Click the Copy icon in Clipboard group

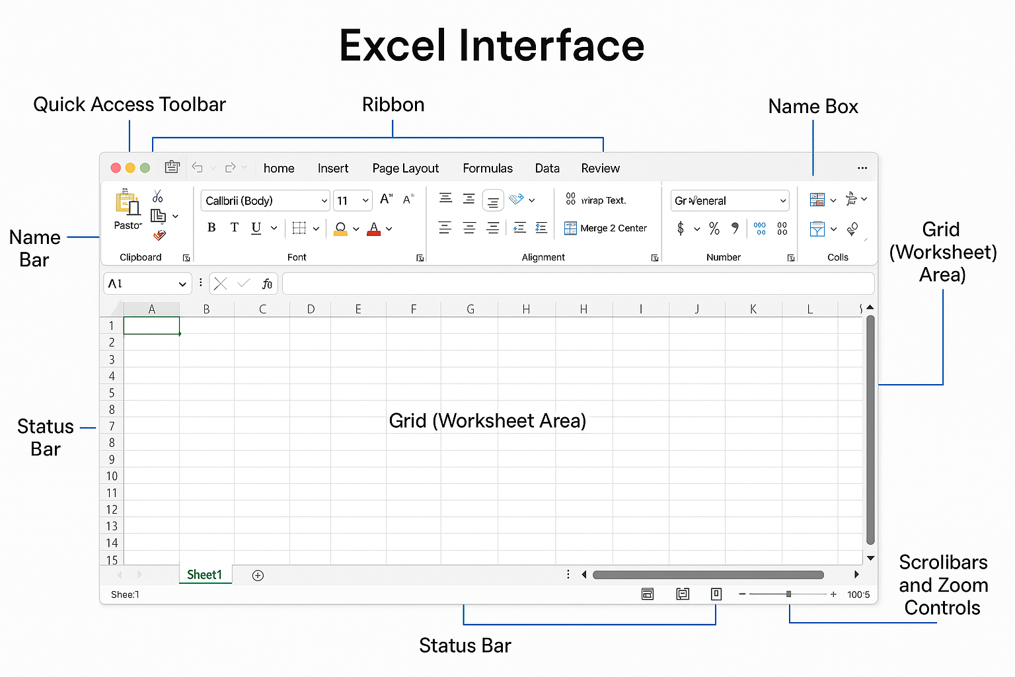click(x=158, y=216)
